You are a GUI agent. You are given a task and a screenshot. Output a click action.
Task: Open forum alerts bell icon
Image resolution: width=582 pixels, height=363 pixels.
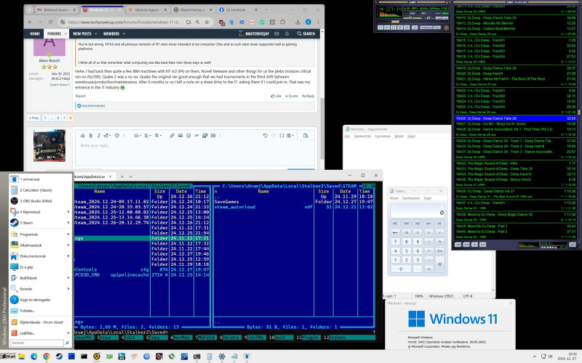coord(287,33)
